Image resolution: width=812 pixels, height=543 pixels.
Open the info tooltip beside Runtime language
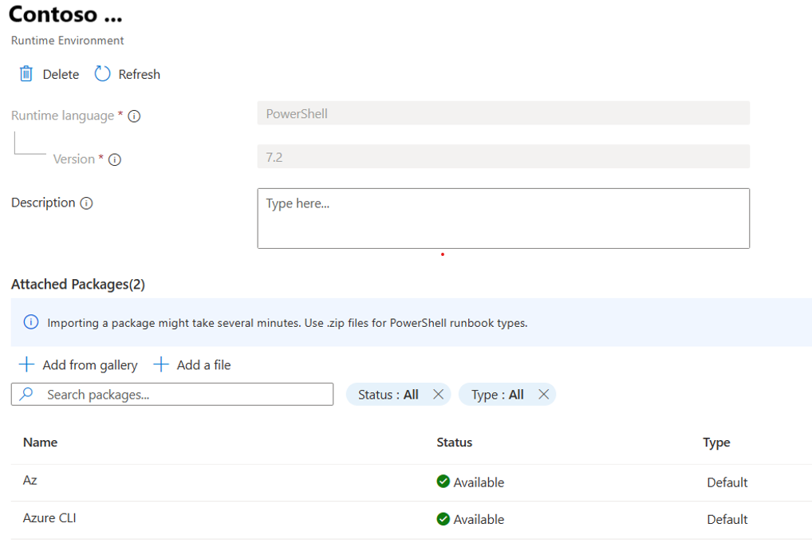click(134, 116)
